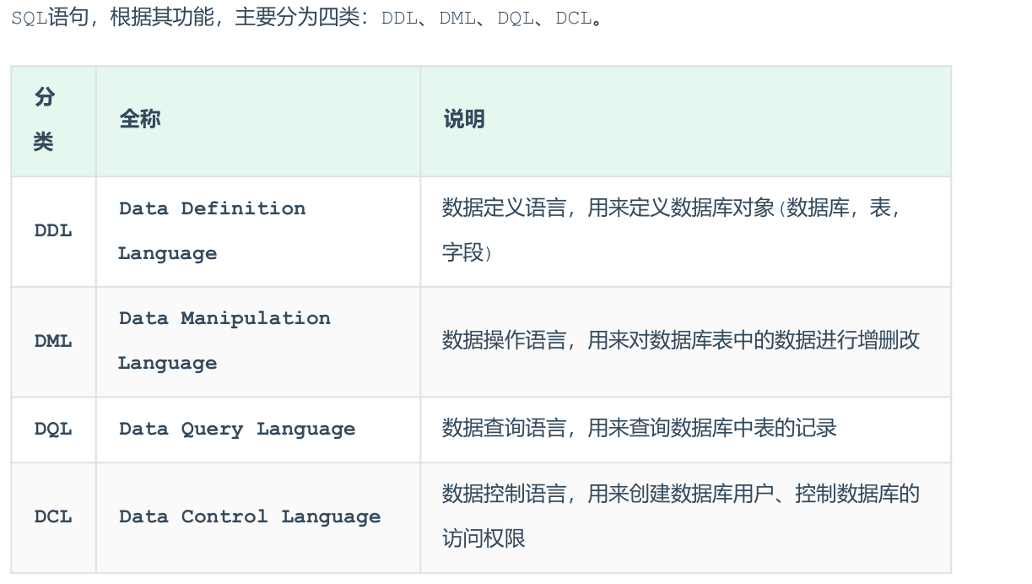Click DML in the sentence above the table
The image size is (1032, 584).
[x=457, y=19]
